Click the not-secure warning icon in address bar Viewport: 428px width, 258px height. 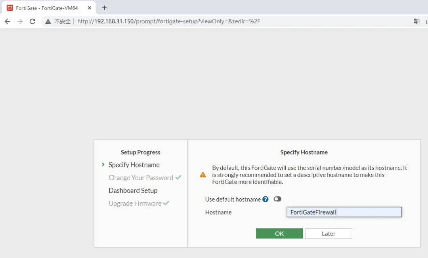48,21
